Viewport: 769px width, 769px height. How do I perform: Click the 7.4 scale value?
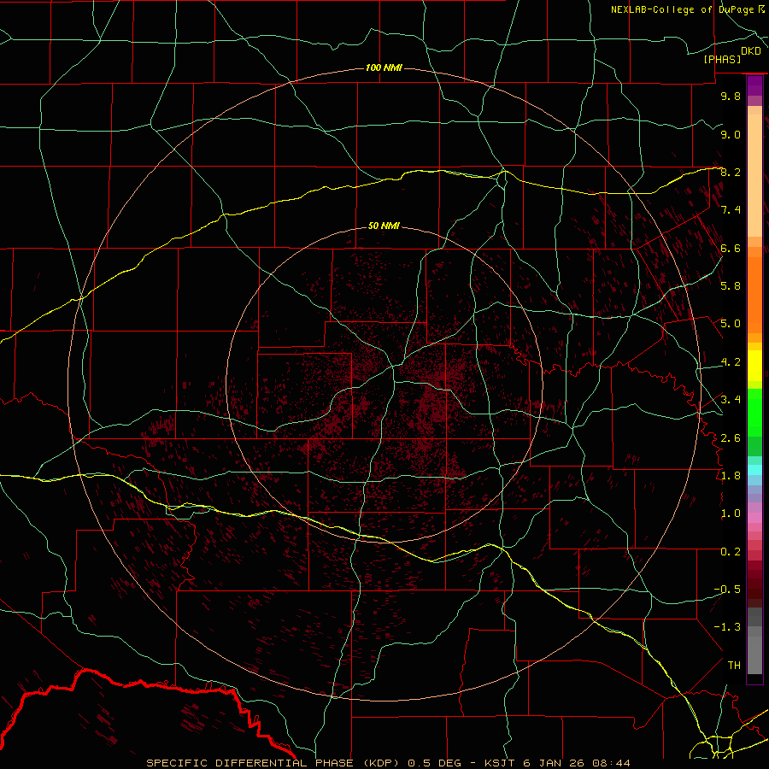point(731,210)
